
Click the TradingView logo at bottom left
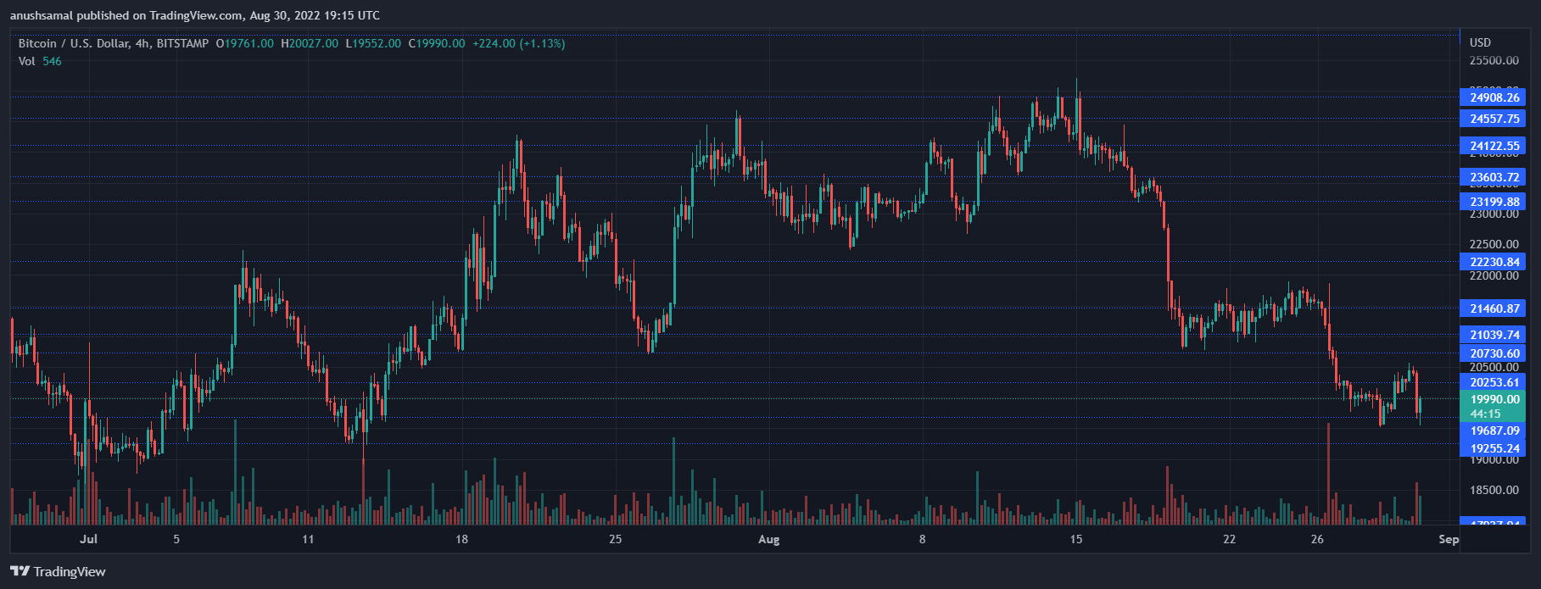[58, 571]
